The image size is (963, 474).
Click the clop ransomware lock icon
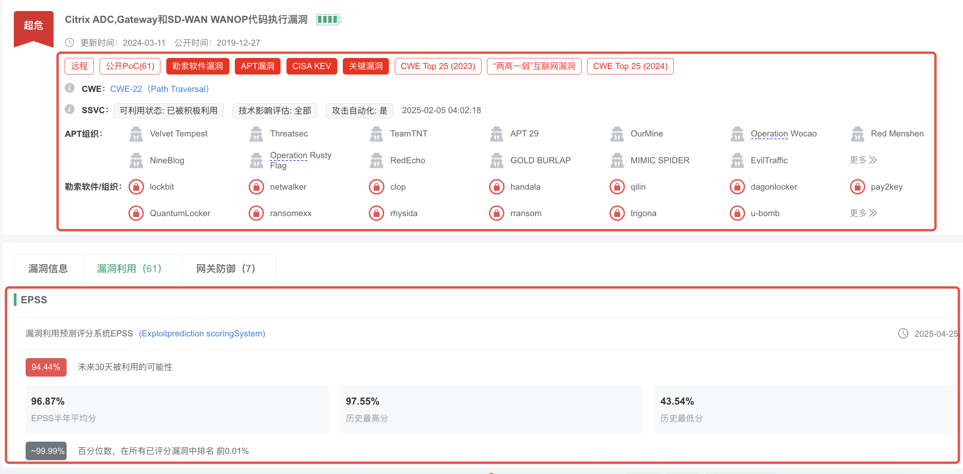click(376, 187)
